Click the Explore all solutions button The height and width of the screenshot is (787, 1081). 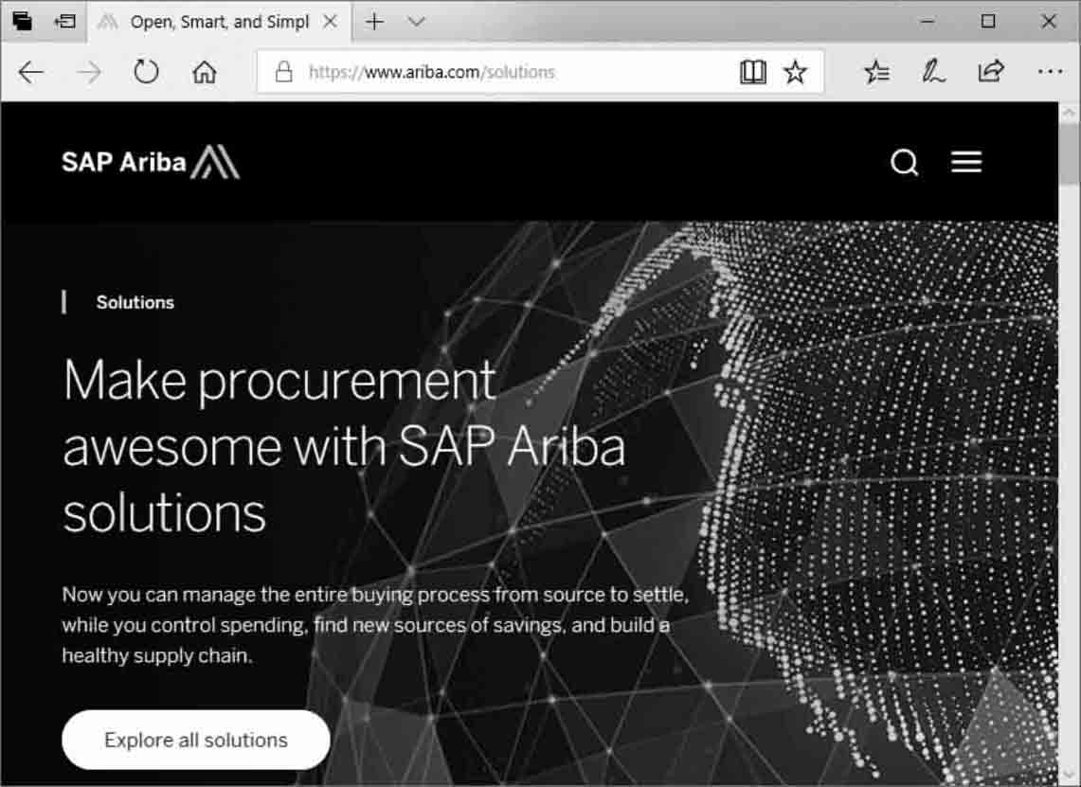tap(196, 740)
